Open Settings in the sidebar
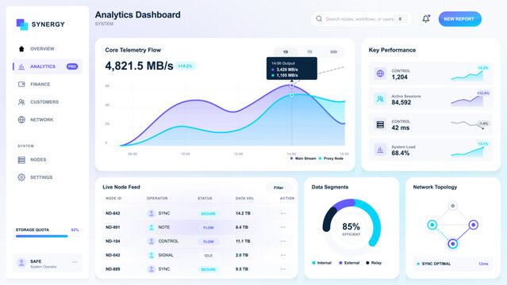The height and width of the screenshot is (285, 507). [48, 177]
